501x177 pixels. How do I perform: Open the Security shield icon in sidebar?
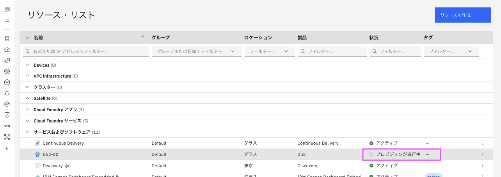(7, 115)
